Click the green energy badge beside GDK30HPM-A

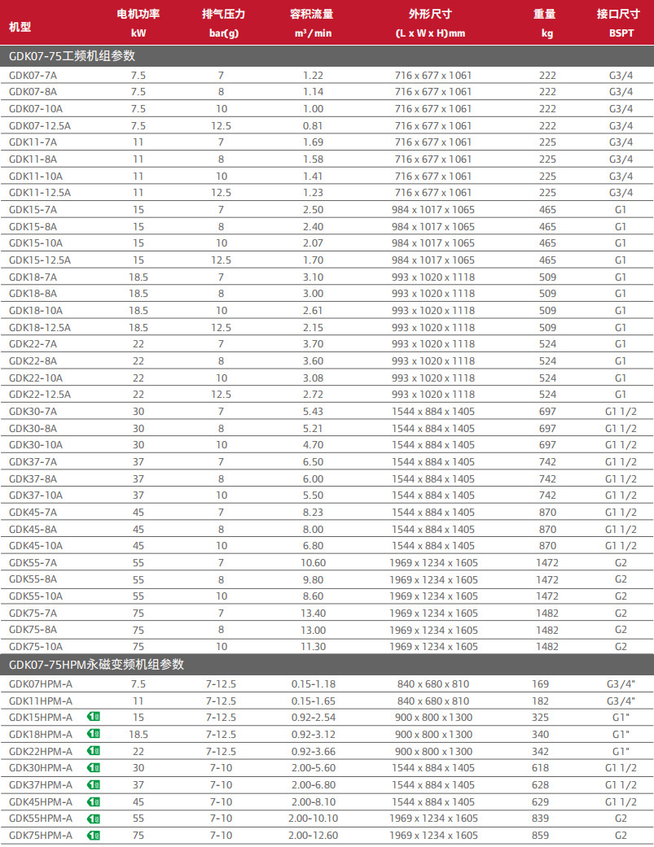(94, 768)
